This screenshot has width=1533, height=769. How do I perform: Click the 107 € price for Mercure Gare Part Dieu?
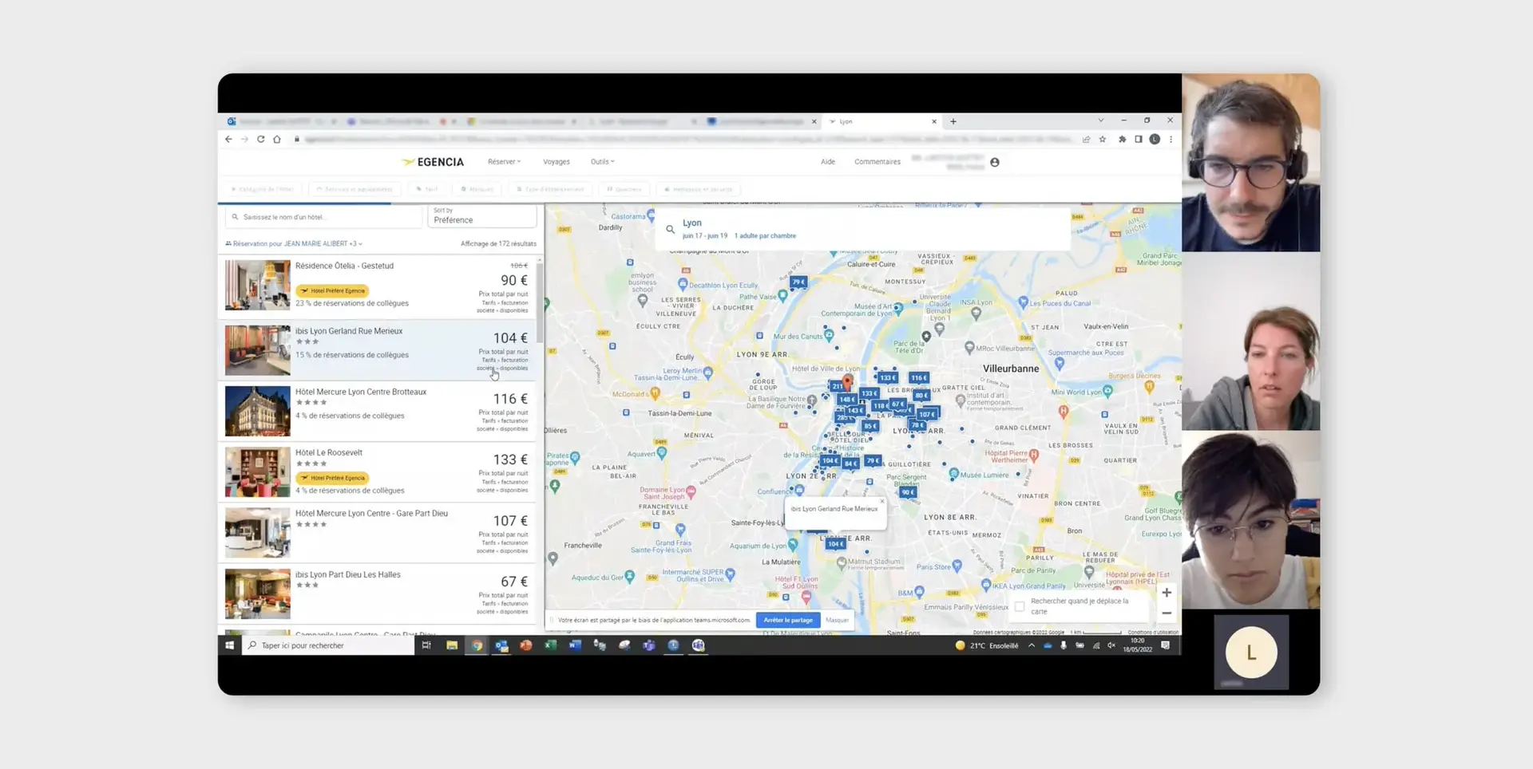[511, 521]
